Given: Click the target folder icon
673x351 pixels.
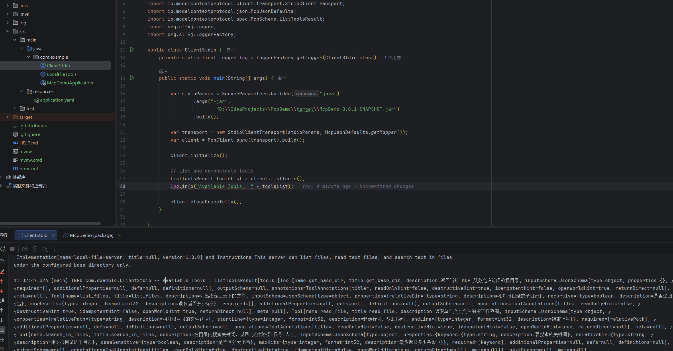Looking at the screenshot, I should point(15,117).
